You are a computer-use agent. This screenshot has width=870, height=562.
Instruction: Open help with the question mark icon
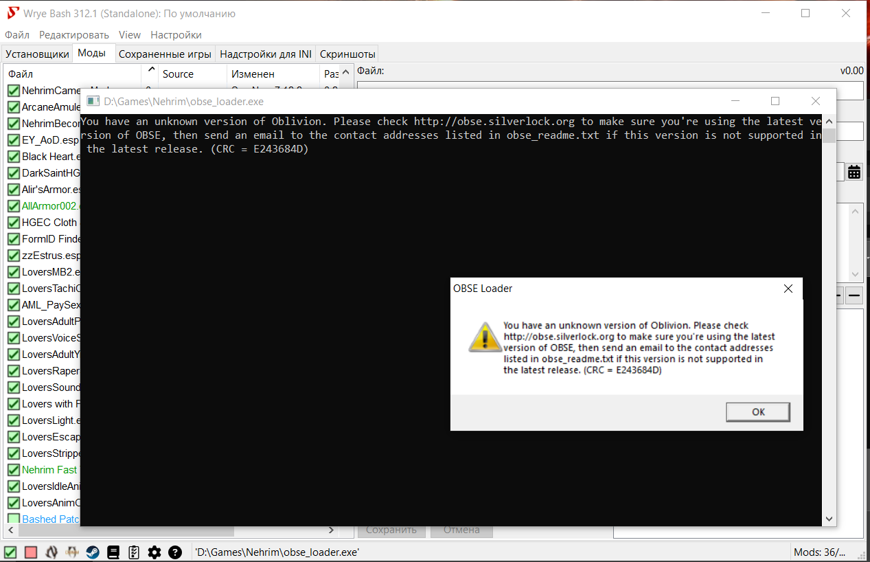point(175,552)
